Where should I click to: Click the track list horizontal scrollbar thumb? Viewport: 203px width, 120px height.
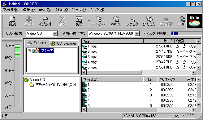(122, 110)
